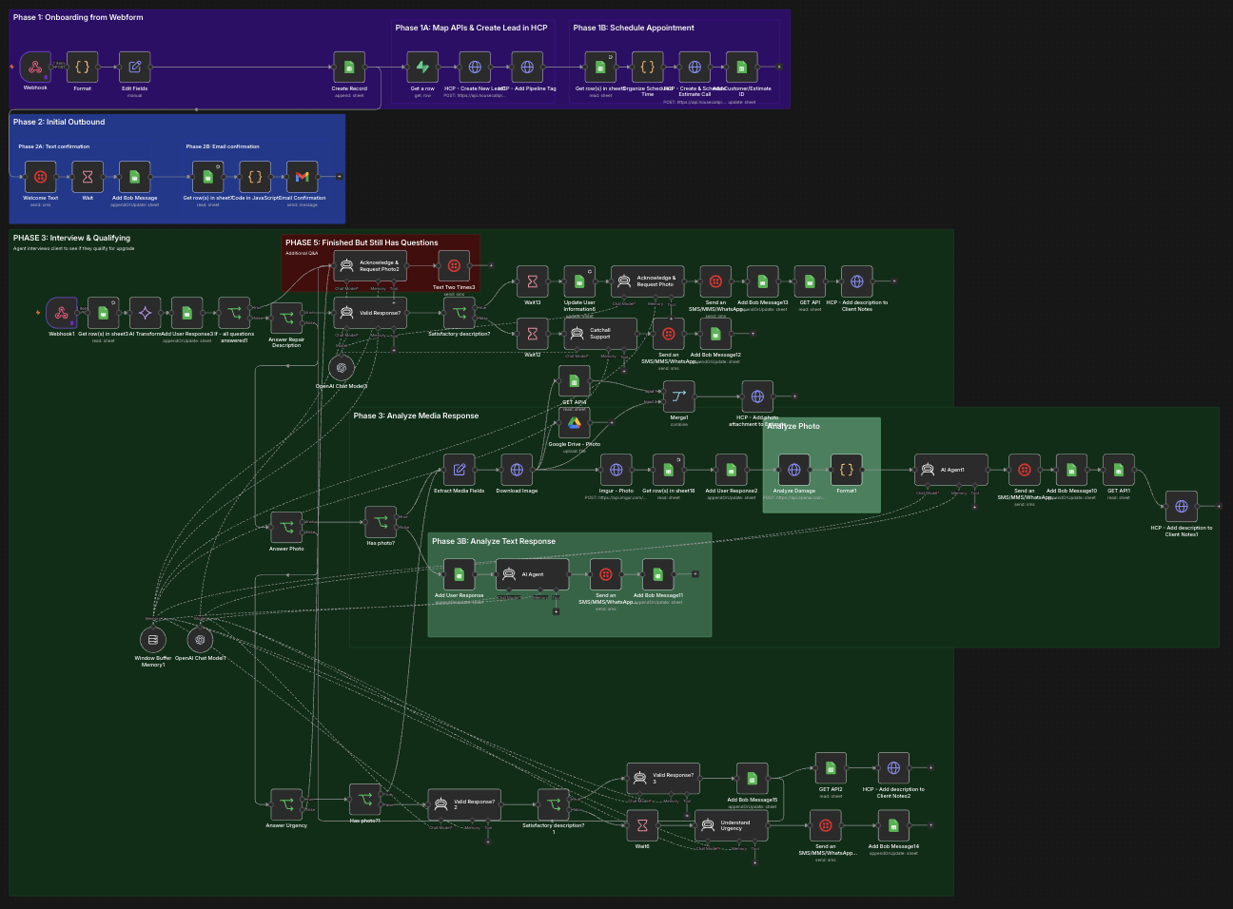This screenshot has width=1233, height=909.
Task: Click the 'PHASE 5: Finished But Still Has Questions' title
Action: click(x=362, y=242)
